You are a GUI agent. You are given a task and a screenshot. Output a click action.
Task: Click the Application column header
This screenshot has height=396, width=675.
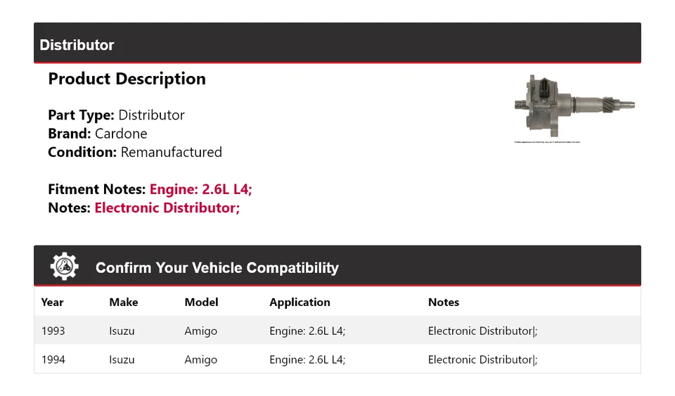point(300,302)
